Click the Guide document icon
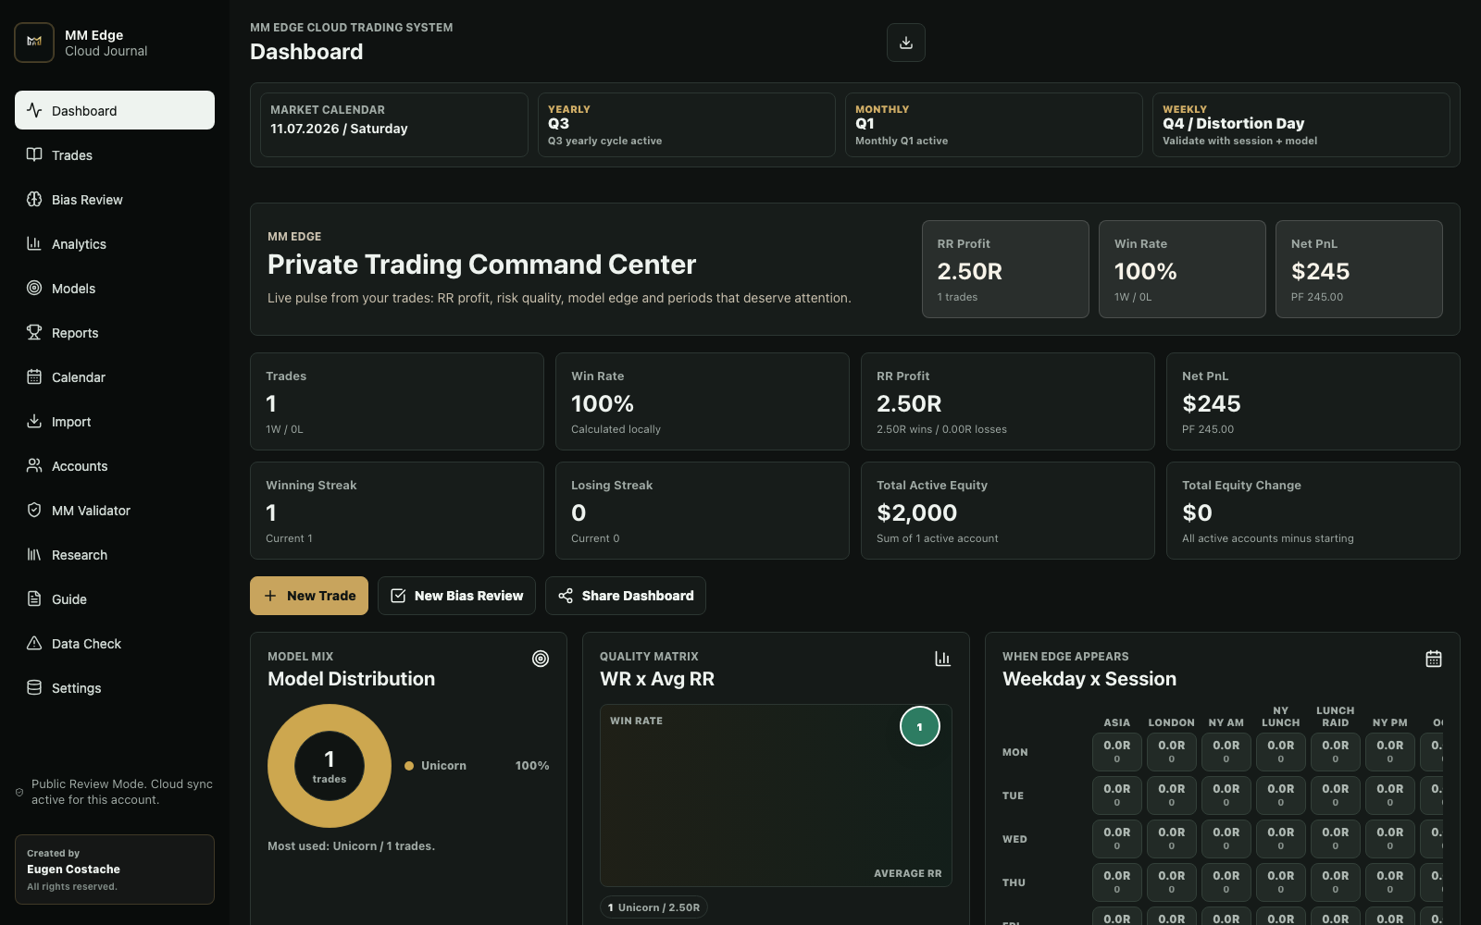This screenshot has height=925, width=1481. click(x=34, y=598)
